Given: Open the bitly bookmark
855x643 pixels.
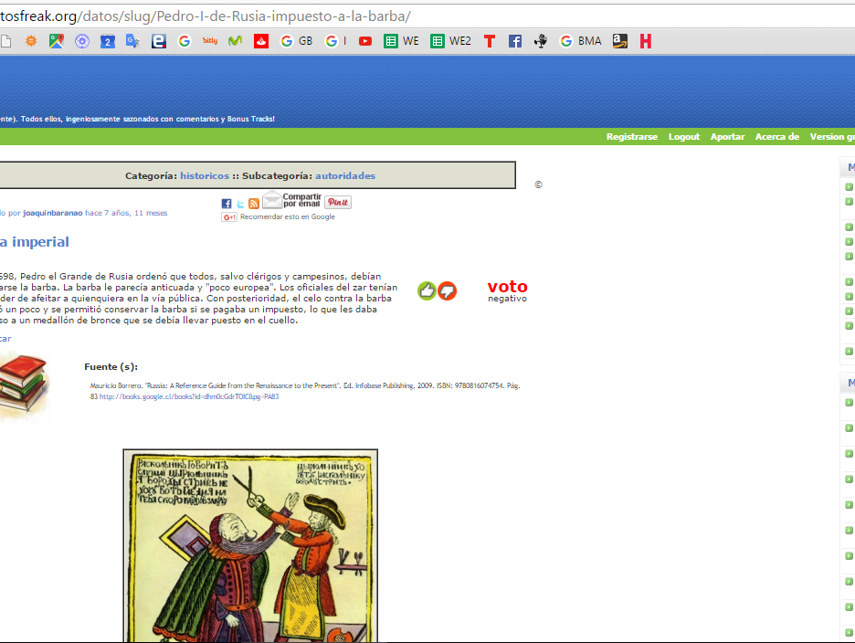Looking at the screenshot, I should (x=210, y=40).
